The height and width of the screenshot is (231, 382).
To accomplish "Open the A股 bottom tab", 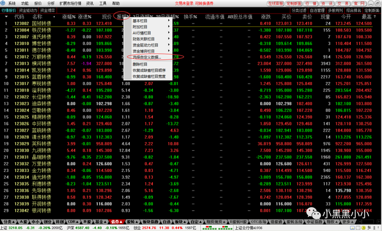I will [x=23, y=222].
